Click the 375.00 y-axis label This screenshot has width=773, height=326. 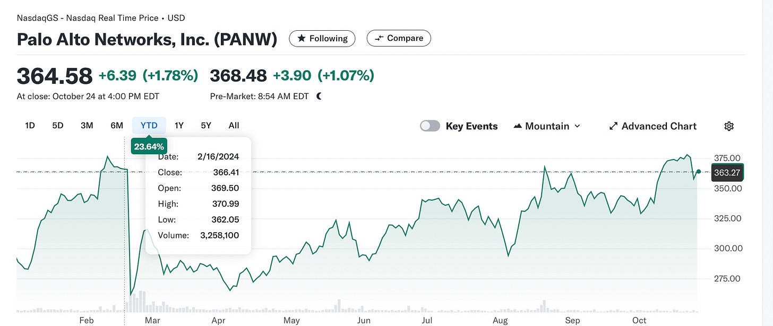click(x=727, y=158)
